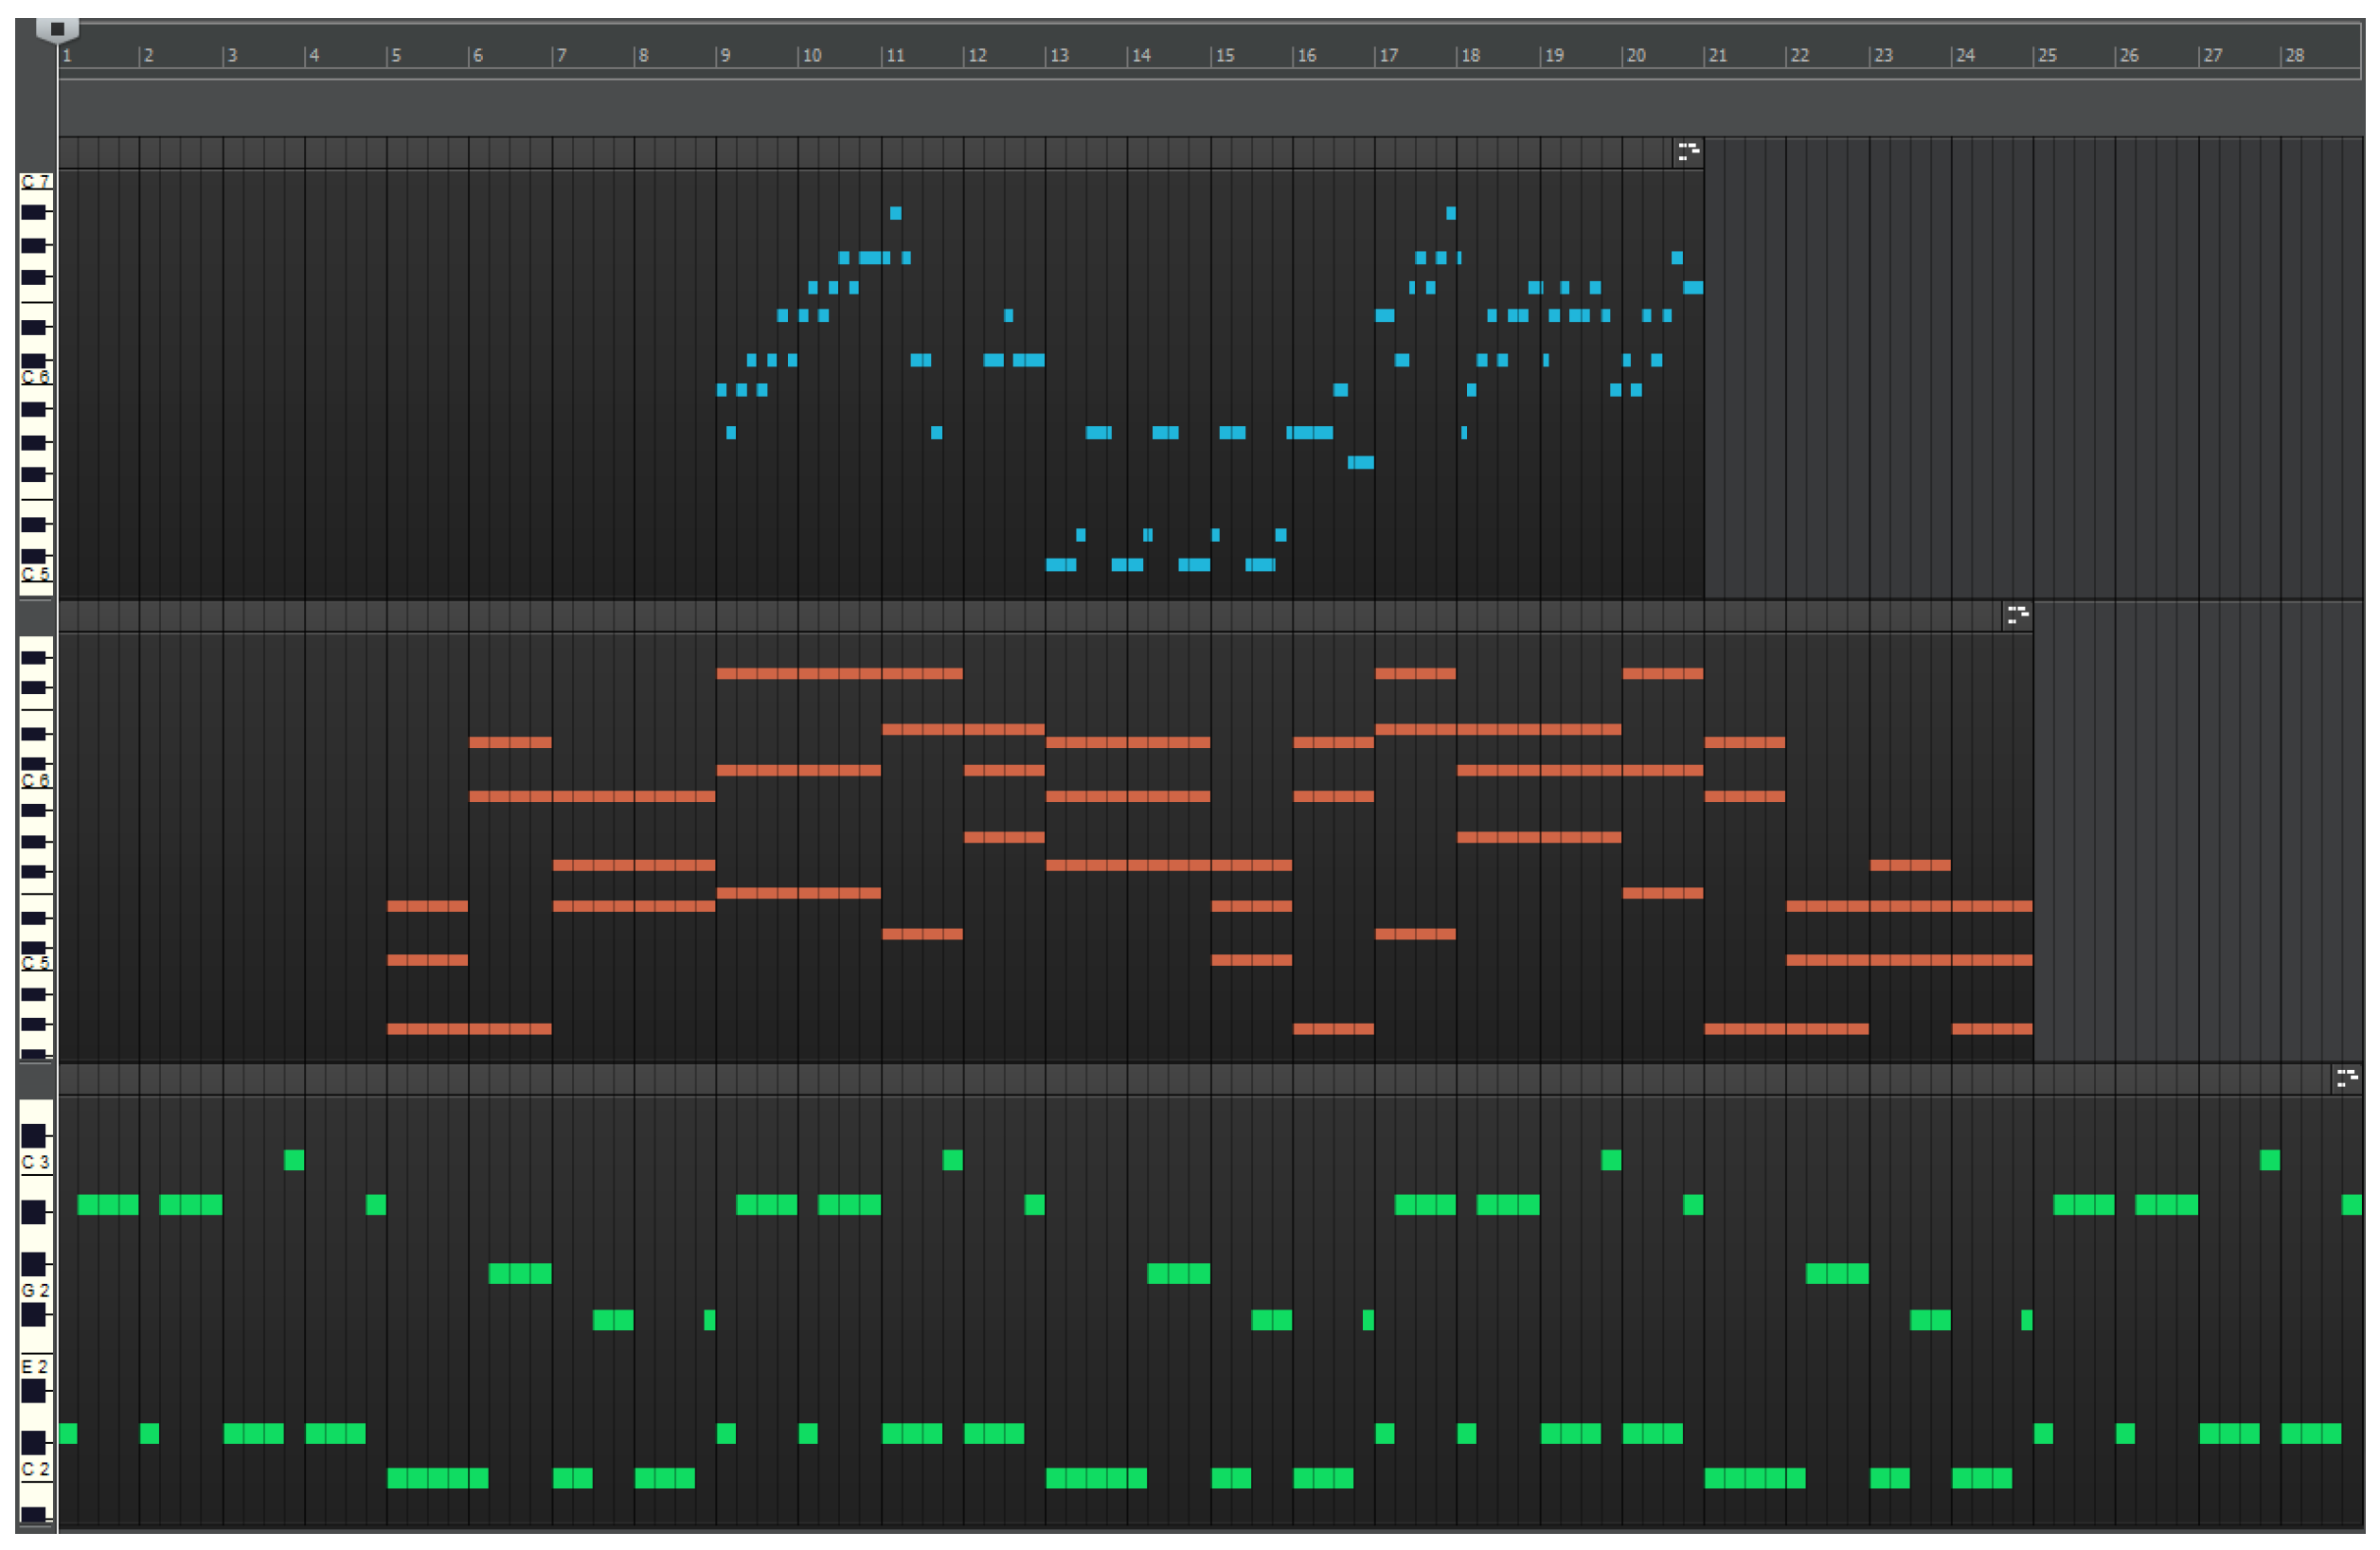
Task: Click the MIDI clip icon on green lane
Action: 2346,1078
